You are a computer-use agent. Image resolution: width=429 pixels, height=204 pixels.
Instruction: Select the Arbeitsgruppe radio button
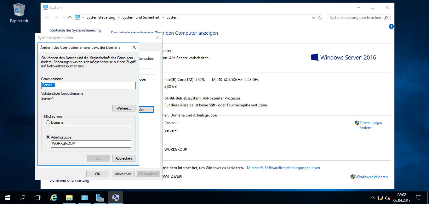pyautogui.click(x=48, y=137)
